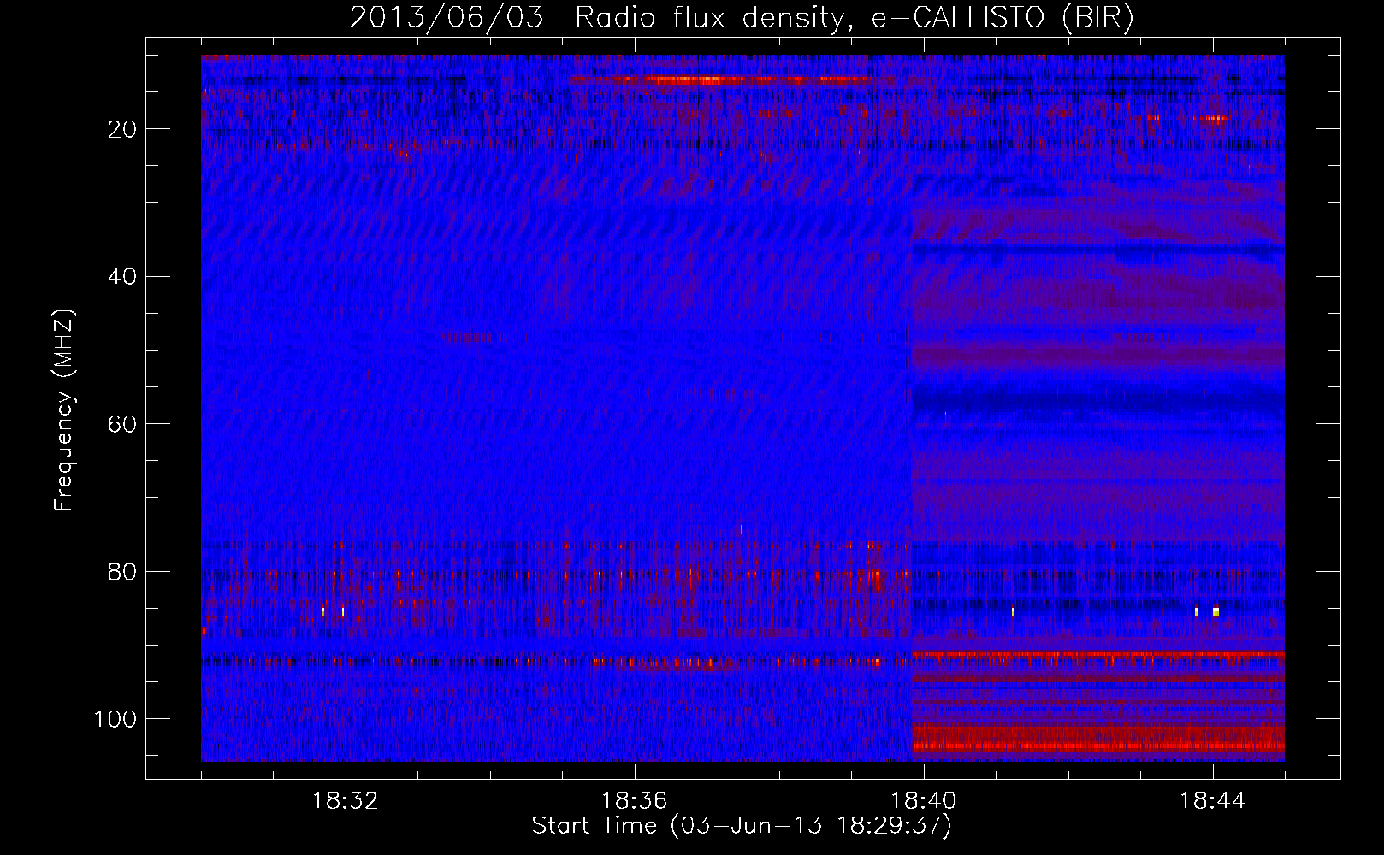The width and height of the screenshot is (1384, 855).
Task: Click the 20 frequency tick label
Action: (x=123, y=129)
